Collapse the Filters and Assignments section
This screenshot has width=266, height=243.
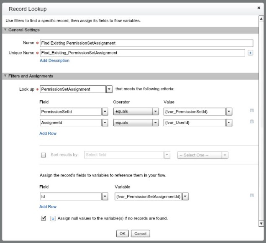click(x=5, y=76)
